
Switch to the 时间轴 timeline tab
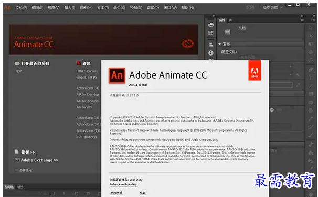coord(9,187)
